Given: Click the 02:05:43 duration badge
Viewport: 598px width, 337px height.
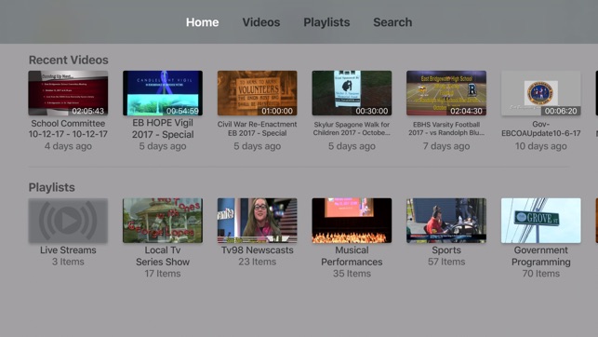Looking at the screenshot, I should tap(87, 111).
